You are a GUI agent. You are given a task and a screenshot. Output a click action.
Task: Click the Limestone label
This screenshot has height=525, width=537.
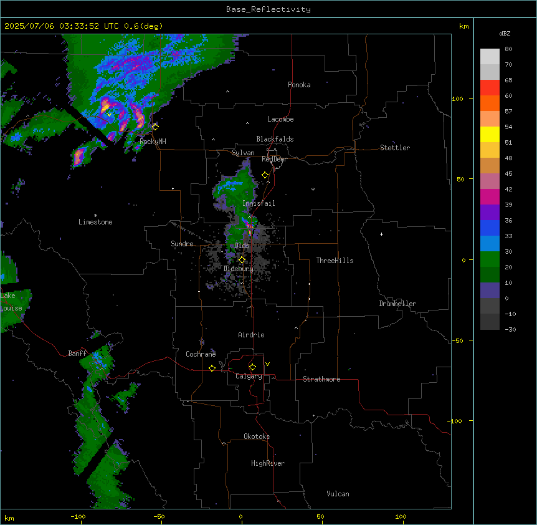tap(95, 222)
